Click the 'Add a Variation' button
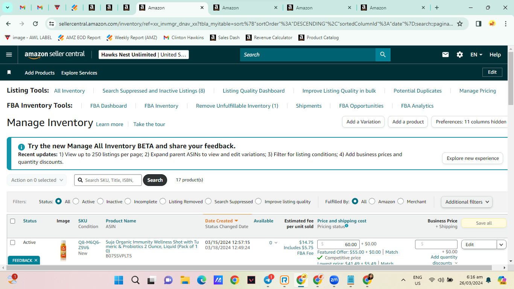 [x=363, y=122]
